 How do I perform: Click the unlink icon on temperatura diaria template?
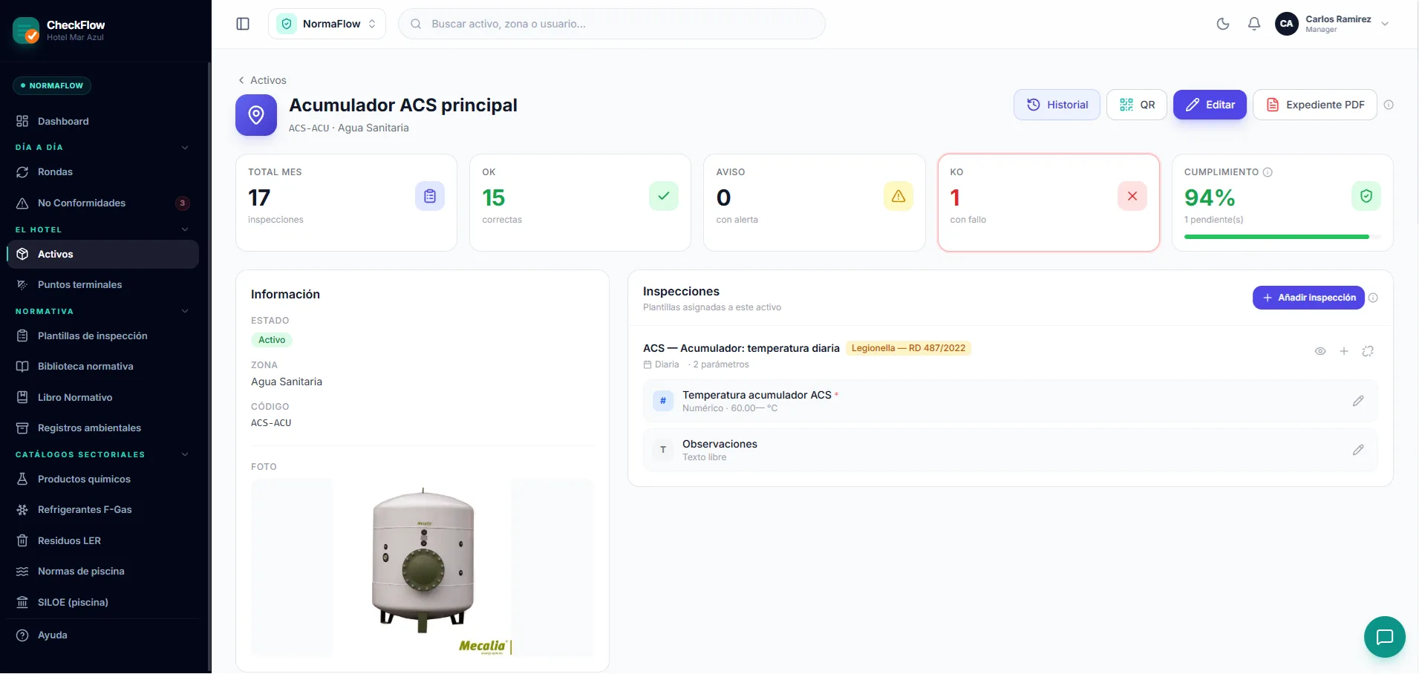pyautogui.click(x=1368, y=351)
